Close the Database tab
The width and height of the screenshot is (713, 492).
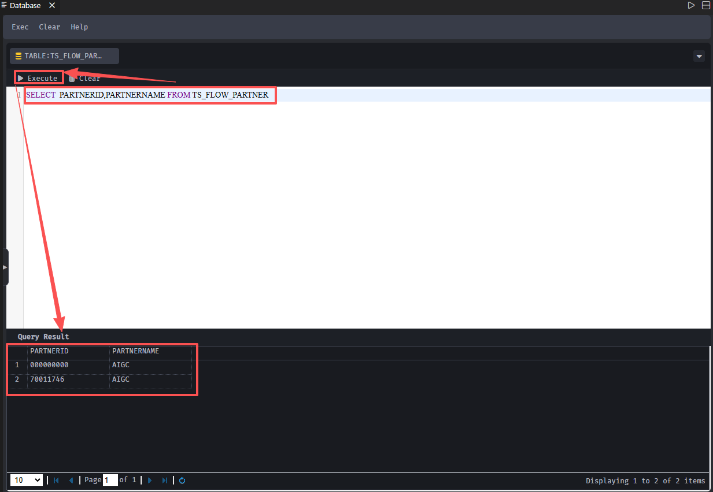coord(52,5)
